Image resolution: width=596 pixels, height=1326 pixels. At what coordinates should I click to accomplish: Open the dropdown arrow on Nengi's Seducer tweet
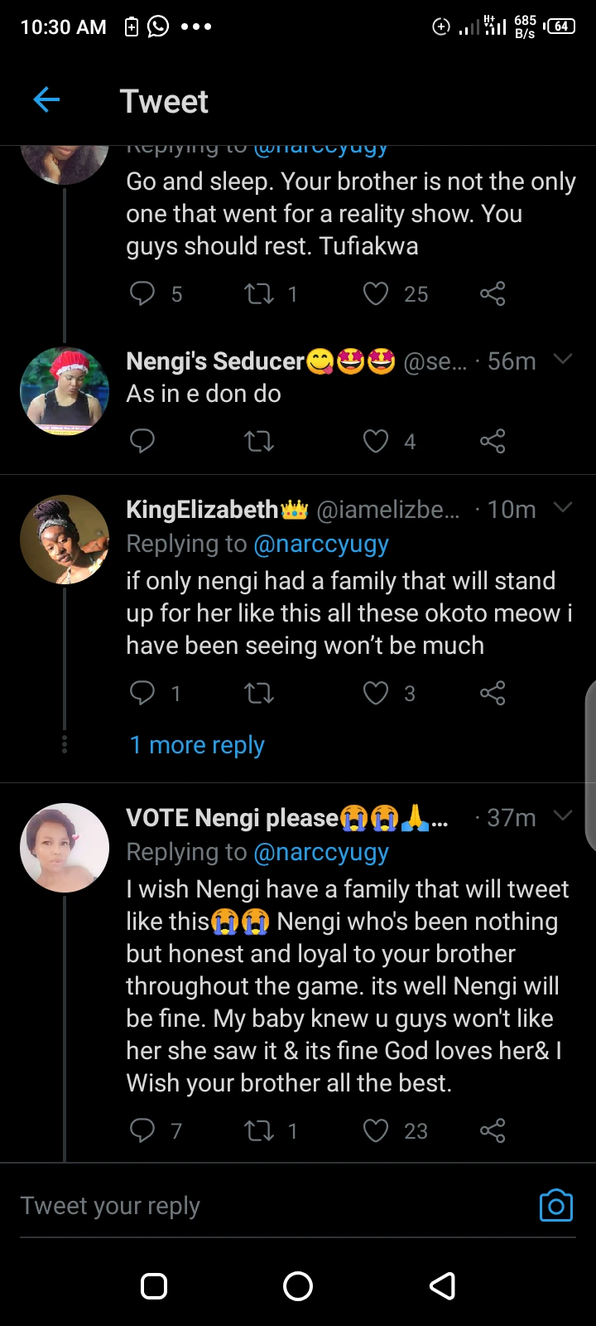563,360
